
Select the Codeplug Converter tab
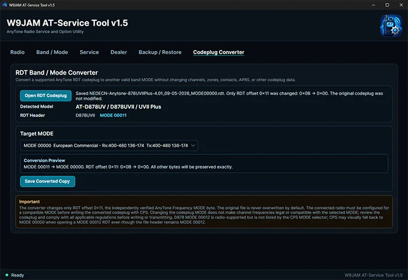[x=219, y=52]
